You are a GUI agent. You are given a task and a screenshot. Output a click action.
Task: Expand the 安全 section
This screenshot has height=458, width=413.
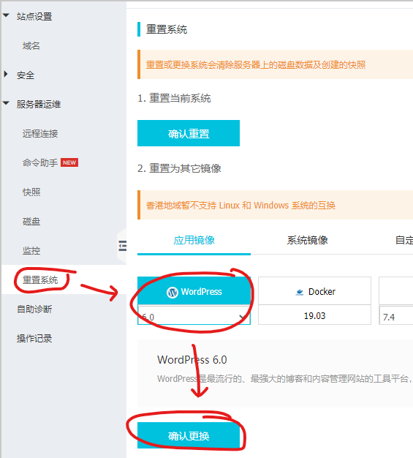pos(6,74)
